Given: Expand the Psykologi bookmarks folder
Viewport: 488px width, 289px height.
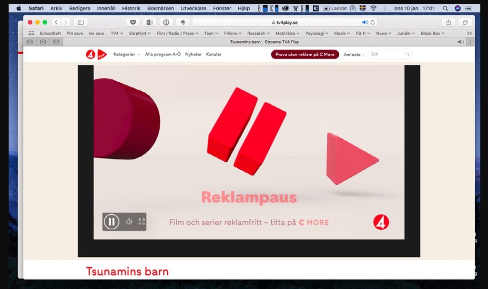Looking at the screenshot, I should coord(316,33).
